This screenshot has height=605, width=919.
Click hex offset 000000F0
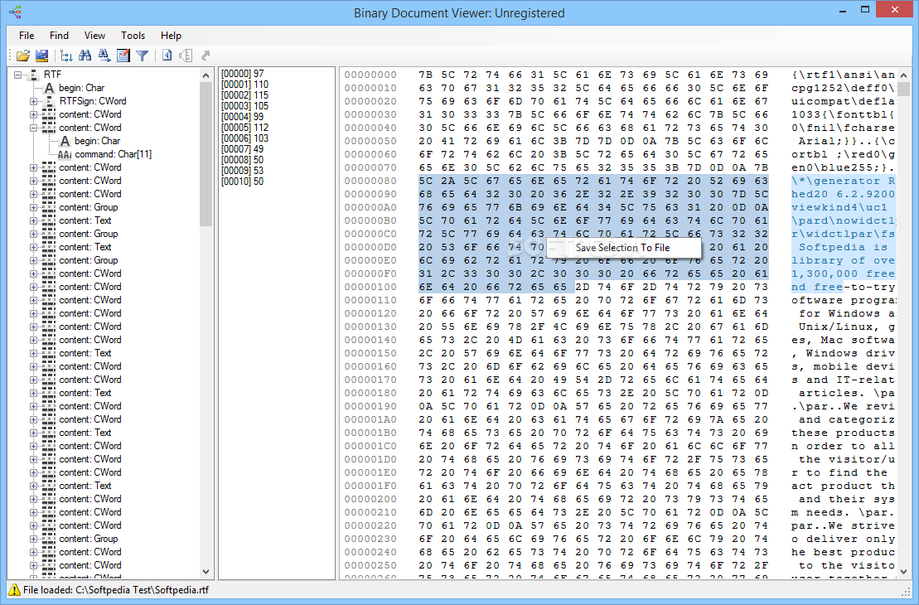[370, 273]
